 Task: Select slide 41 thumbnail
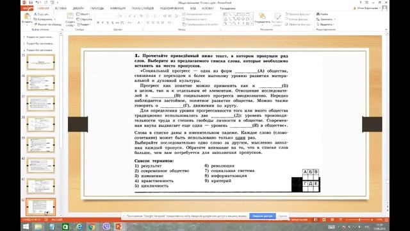tap(40, 186)
